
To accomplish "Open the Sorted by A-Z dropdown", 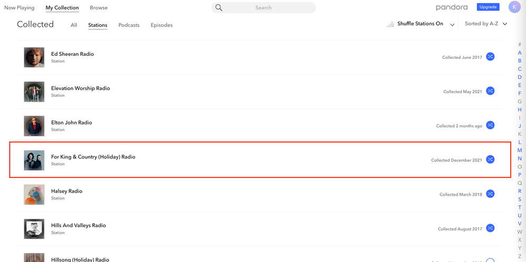I will point(504,24).
